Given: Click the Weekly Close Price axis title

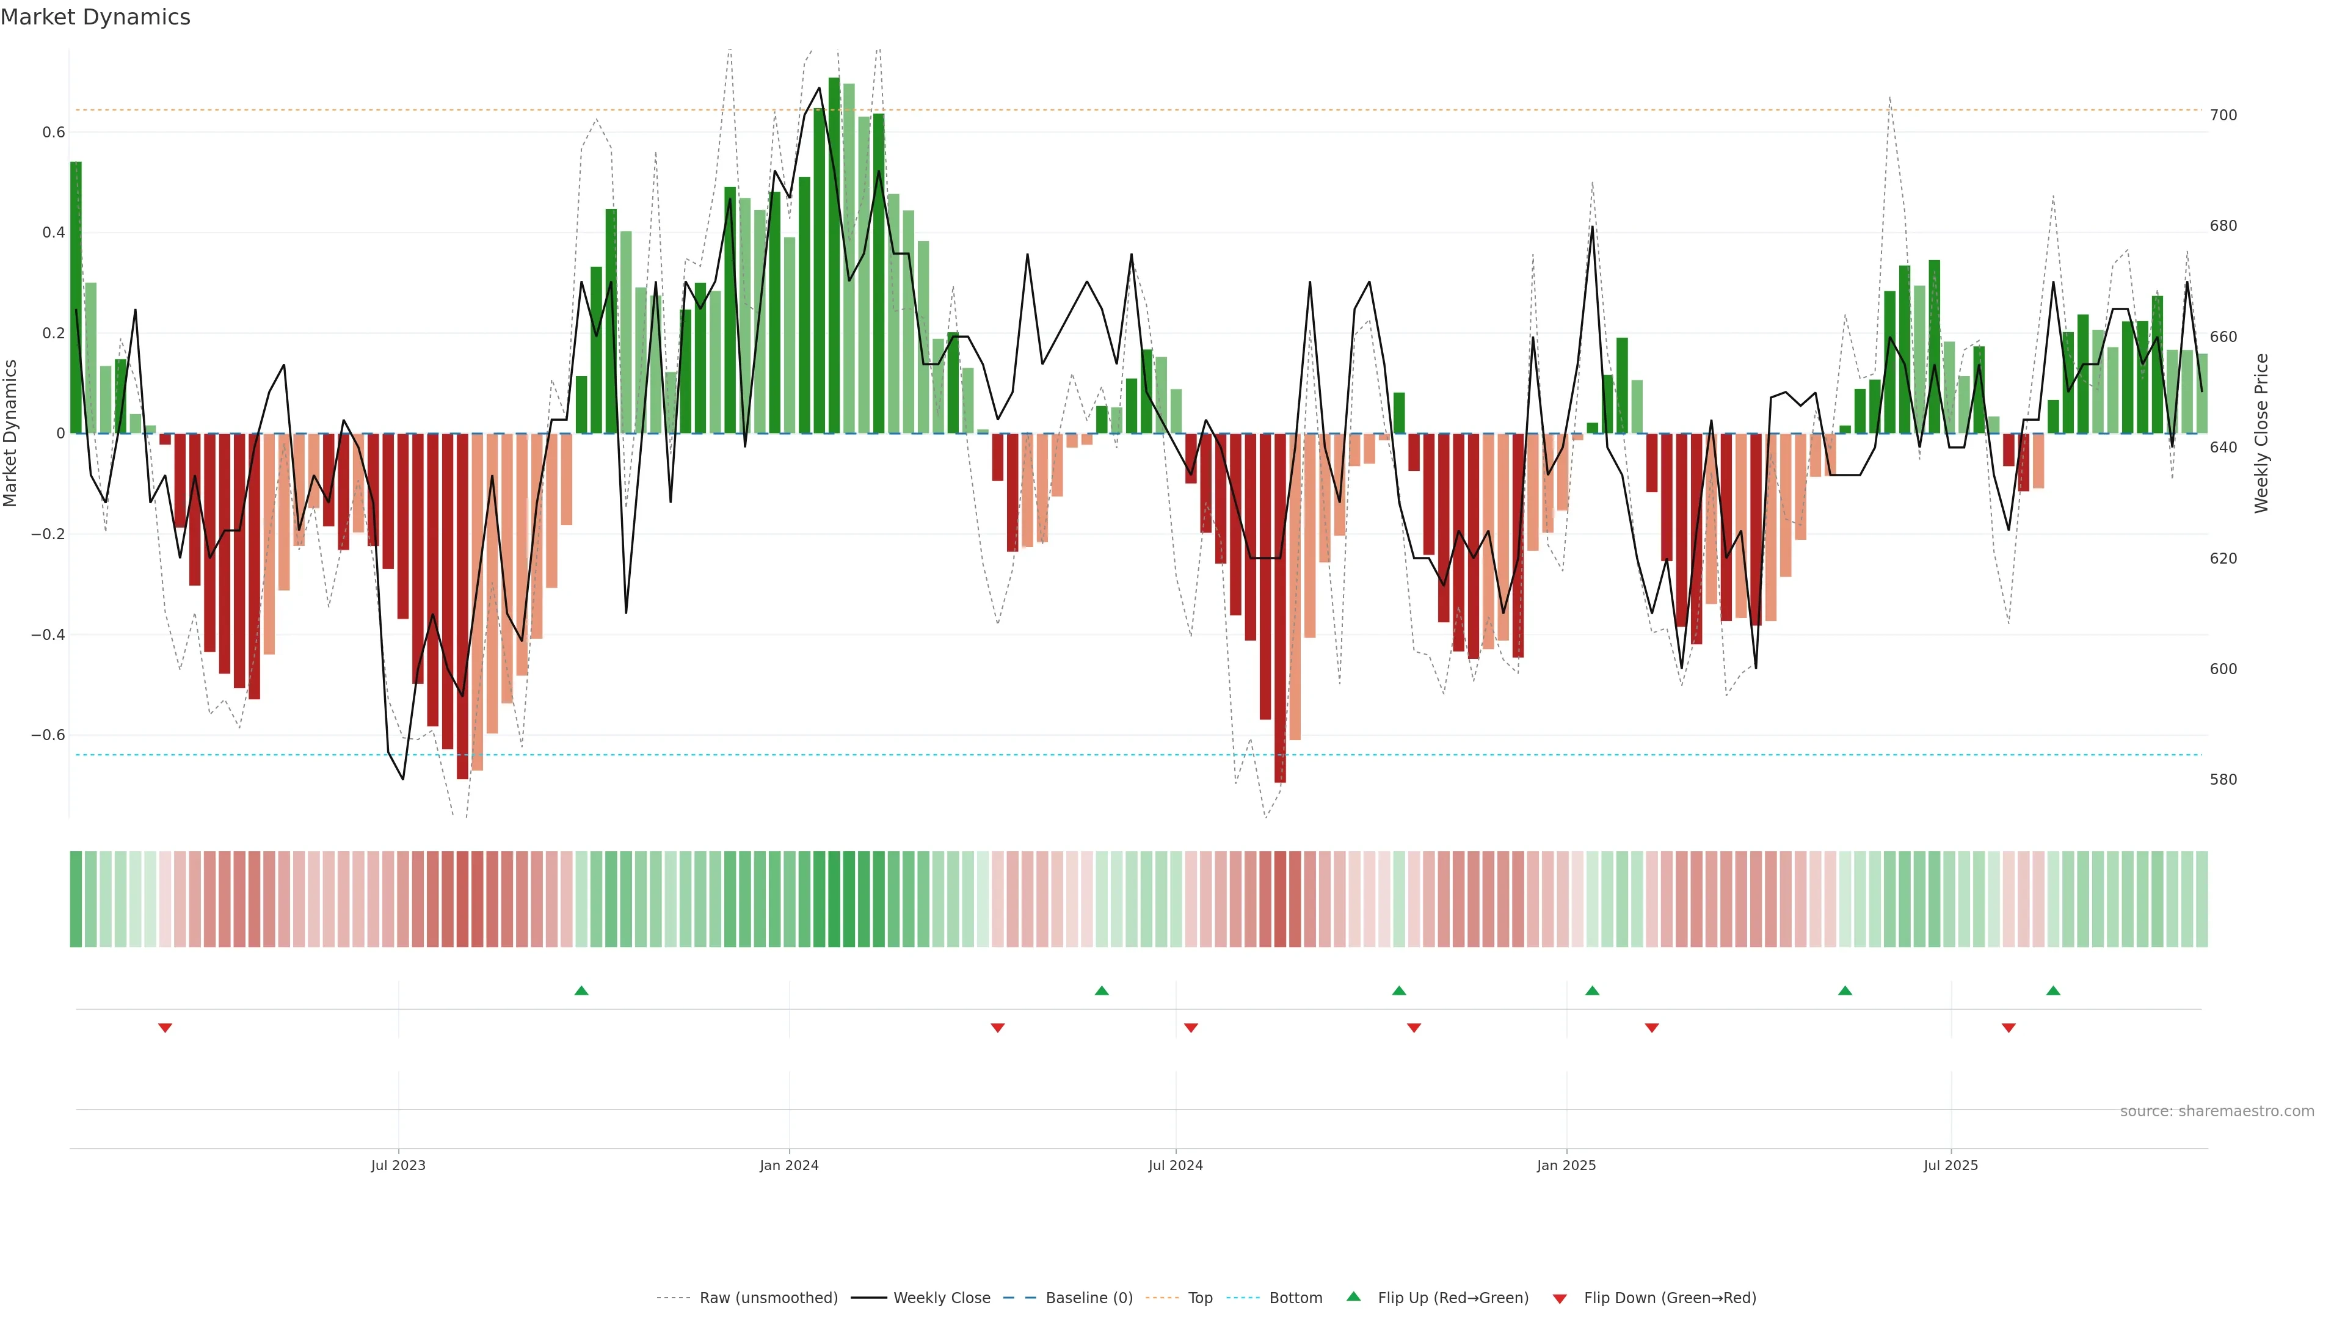Looking at the screenshot, I should (x=2261, y=434).
